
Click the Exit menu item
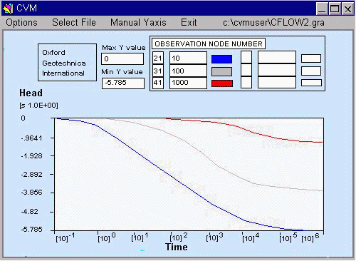[x=189, y=23]
